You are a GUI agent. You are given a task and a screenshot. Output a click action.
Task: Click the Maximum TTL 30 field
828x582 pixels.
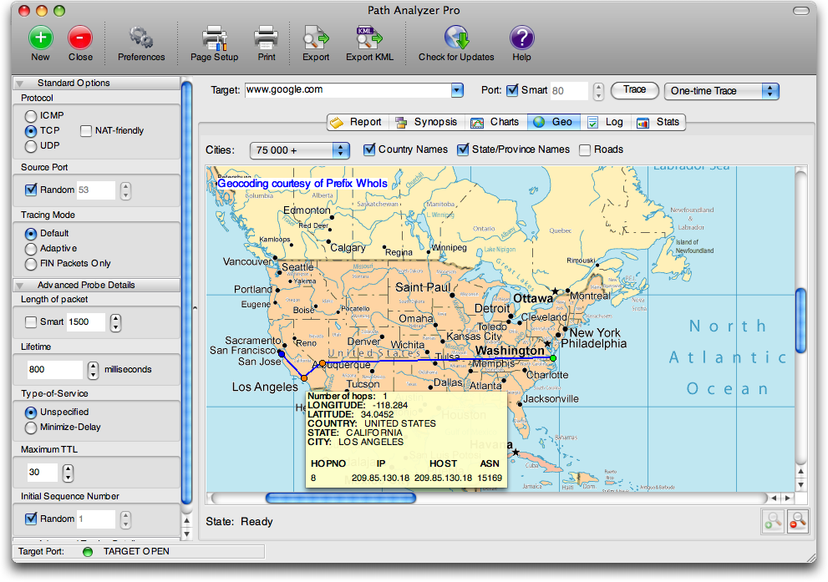coord(43,473)
